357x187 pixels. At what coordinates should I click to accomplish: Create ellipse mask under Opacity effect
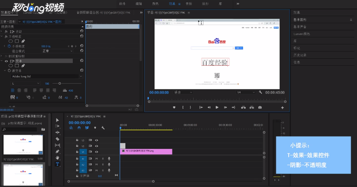(x=10, y=41)
